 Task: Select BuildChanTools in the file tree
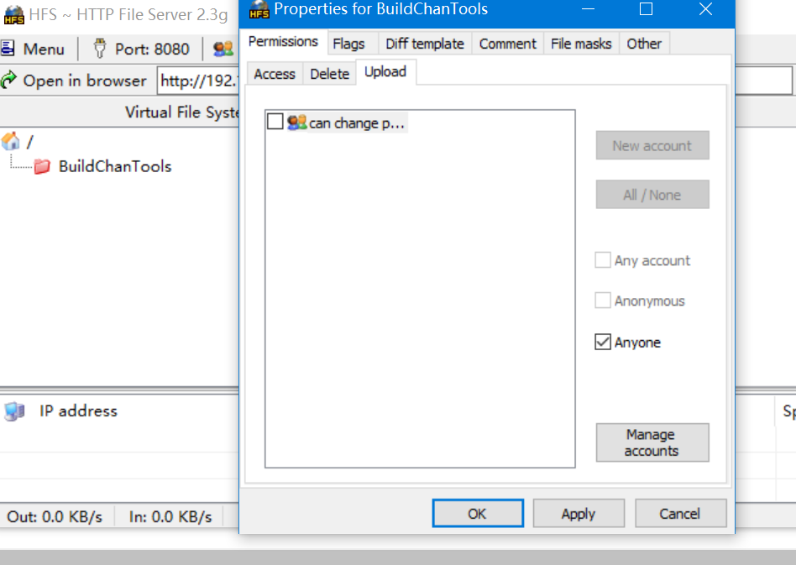(115, 166)
